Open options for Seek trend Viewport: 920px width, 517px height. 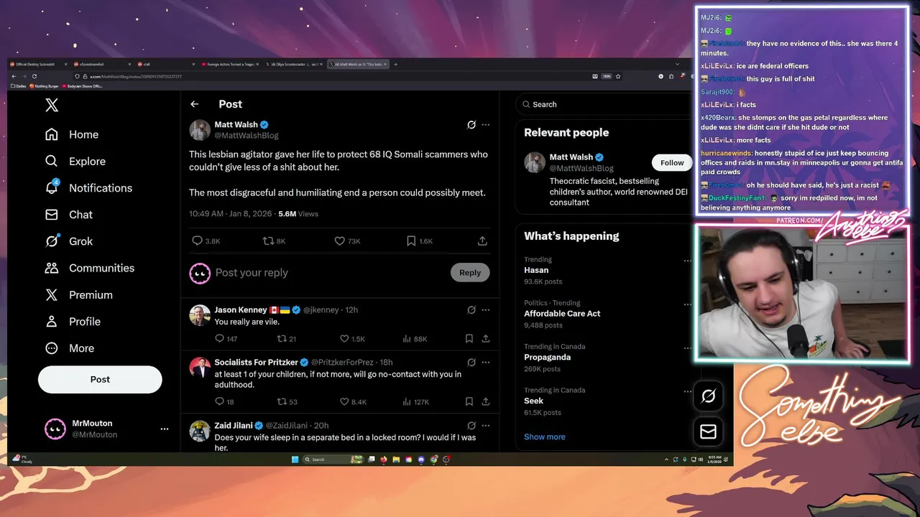tap(687, 391)
